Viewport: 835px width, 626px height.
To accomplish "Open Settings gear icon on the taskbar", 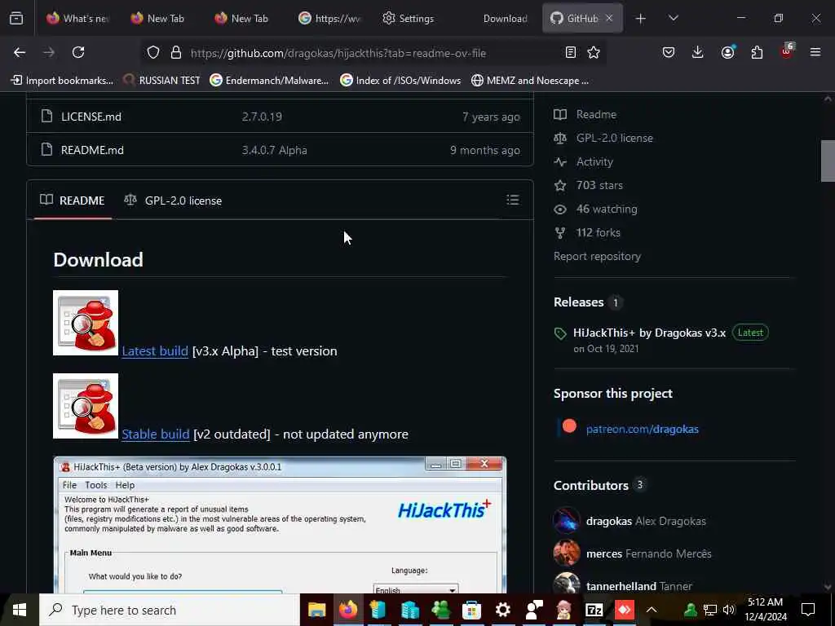I will pyautogui.click(x=502, y=610).
